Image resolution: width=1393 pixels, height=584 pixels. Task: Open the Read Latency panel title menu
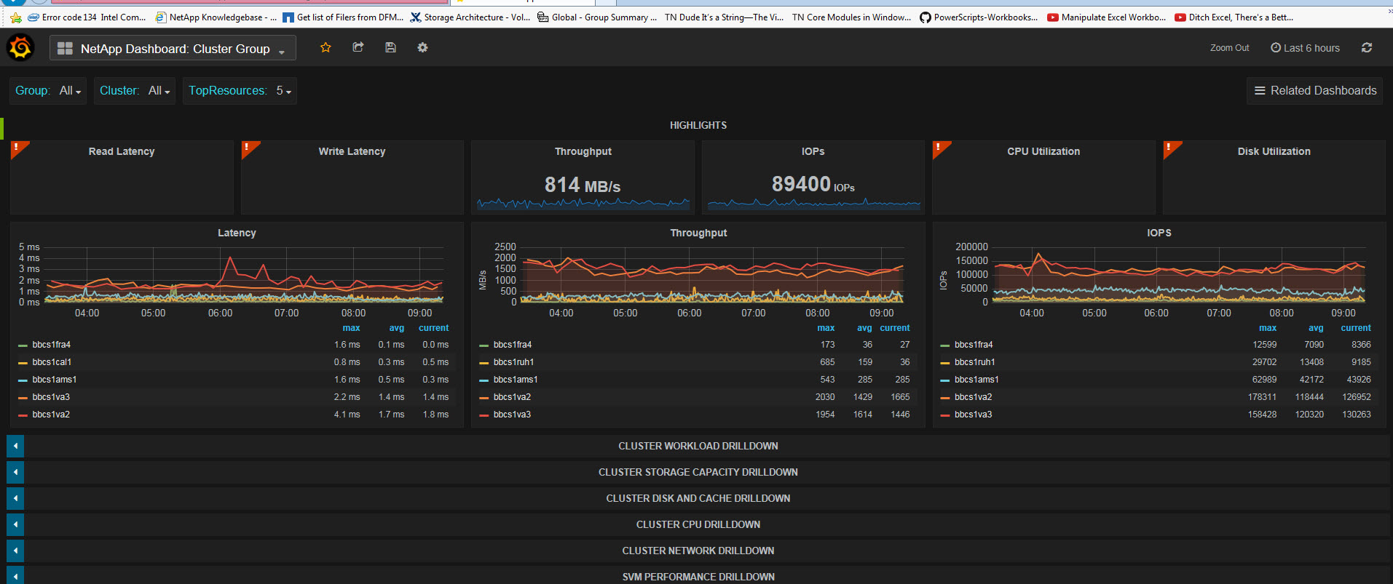(x=122, y=151)
